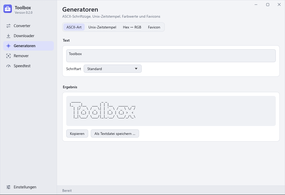Open Einstellungen settings
285x195 pixels.
[28, 187]
